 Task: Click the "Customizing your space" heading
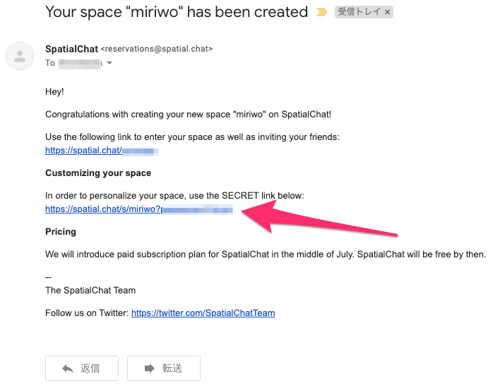tap(98, 173)
